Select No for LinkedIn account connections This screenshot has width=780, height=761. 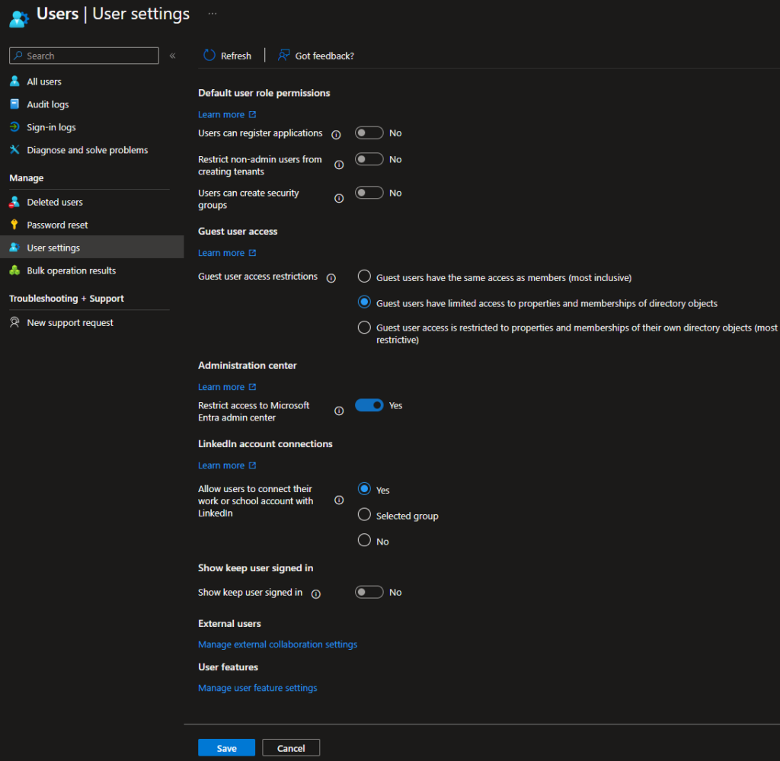pyautogui.click(x=364, y=540)
